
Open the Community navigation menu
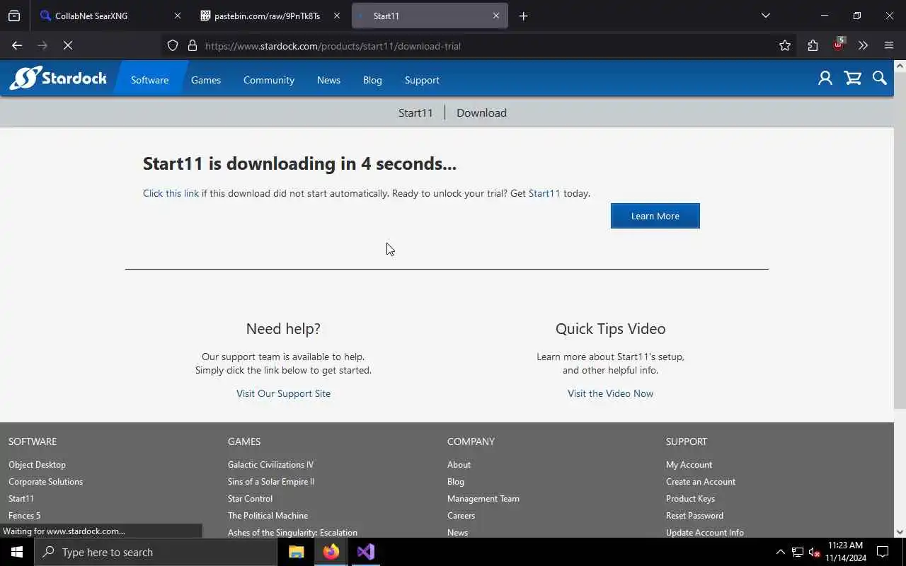pyautogui.click(x=269, y=80)
